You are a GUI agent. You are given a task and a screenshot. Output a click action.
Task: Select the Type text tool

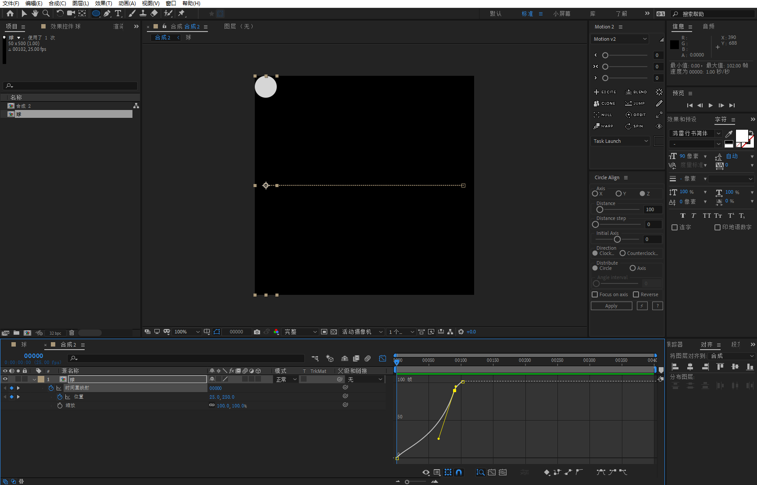click(118, 14)
